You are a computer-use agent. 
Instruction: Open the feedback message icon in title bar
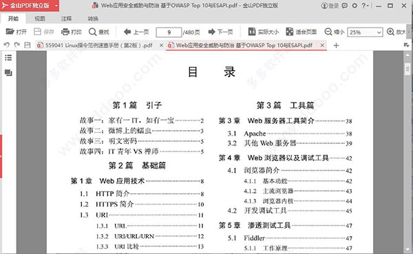[345, 6]
